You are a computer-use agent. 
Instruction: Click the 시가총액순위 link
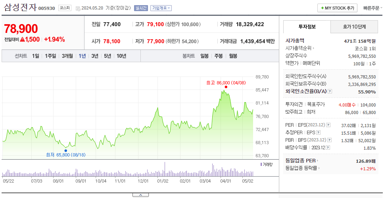click(x=298, y=48)
